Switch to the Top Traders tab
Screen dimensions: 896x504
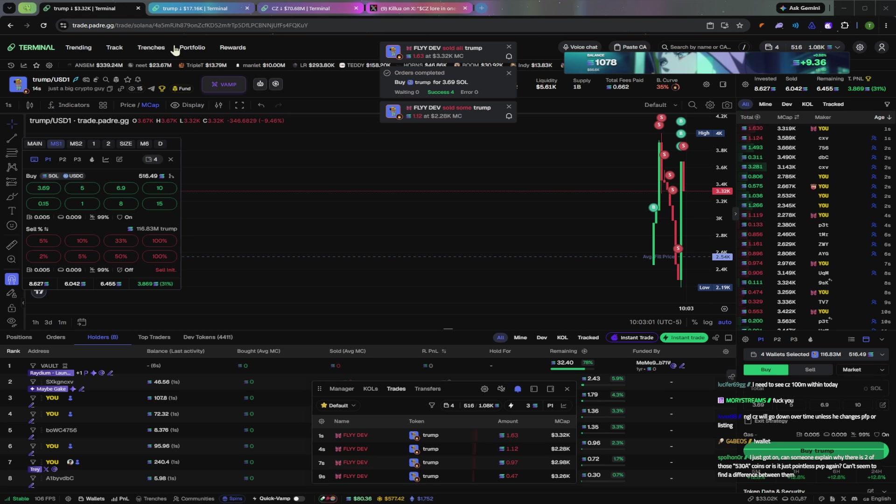[154, 337]
